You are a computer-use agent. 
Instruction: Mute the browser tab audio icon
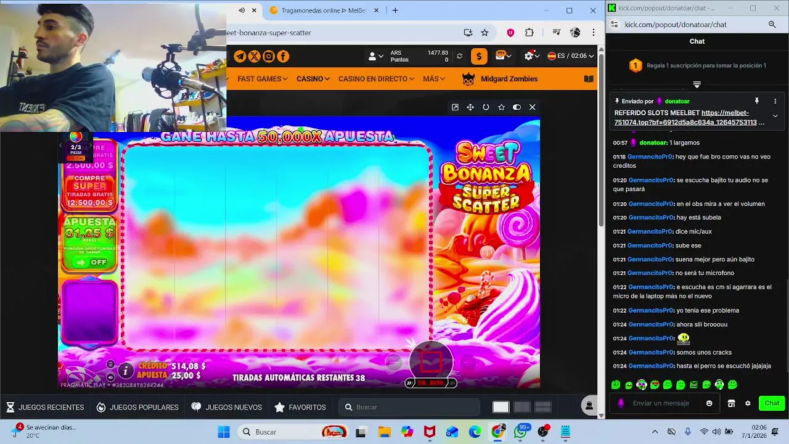tap(242, 10)
